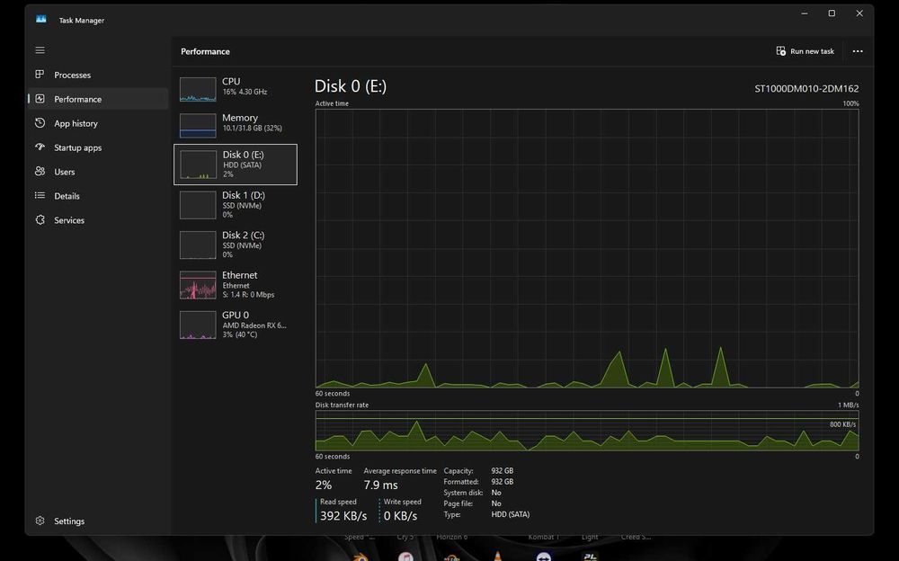Click the 392 KB/s read speed value
Screen dimensions: 899x561
coord(343,516)
